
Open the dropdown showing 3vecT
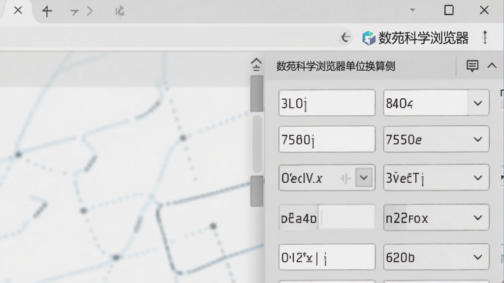point(436,178)
